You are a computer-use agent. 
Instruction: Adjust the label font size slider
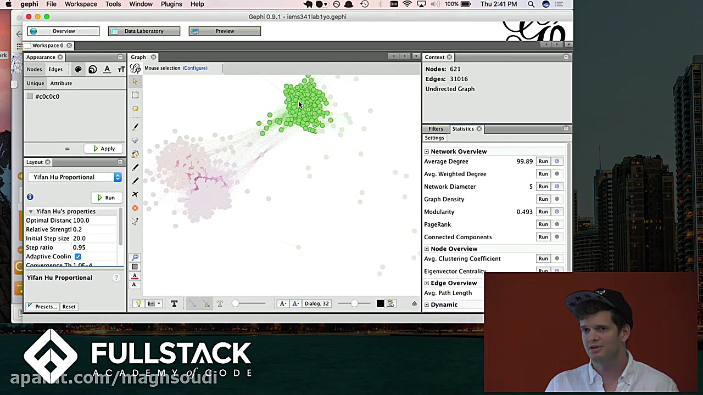(354, 303)
